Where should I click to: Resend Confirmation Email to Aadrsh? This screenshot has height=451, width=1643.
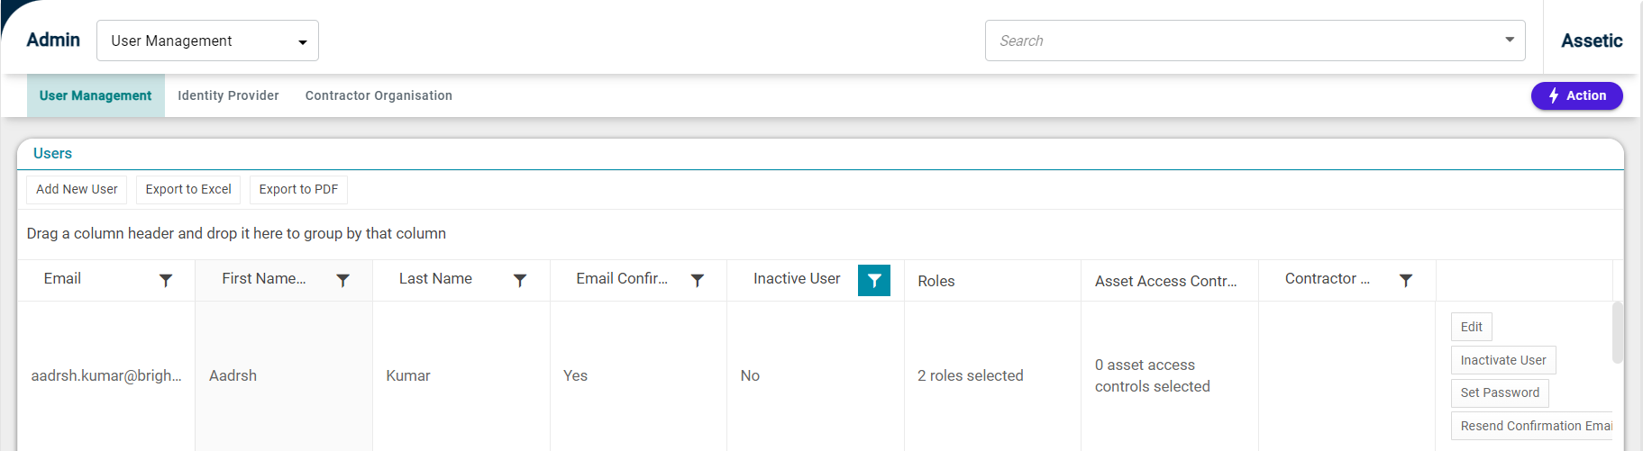(x=1532, y=426)
